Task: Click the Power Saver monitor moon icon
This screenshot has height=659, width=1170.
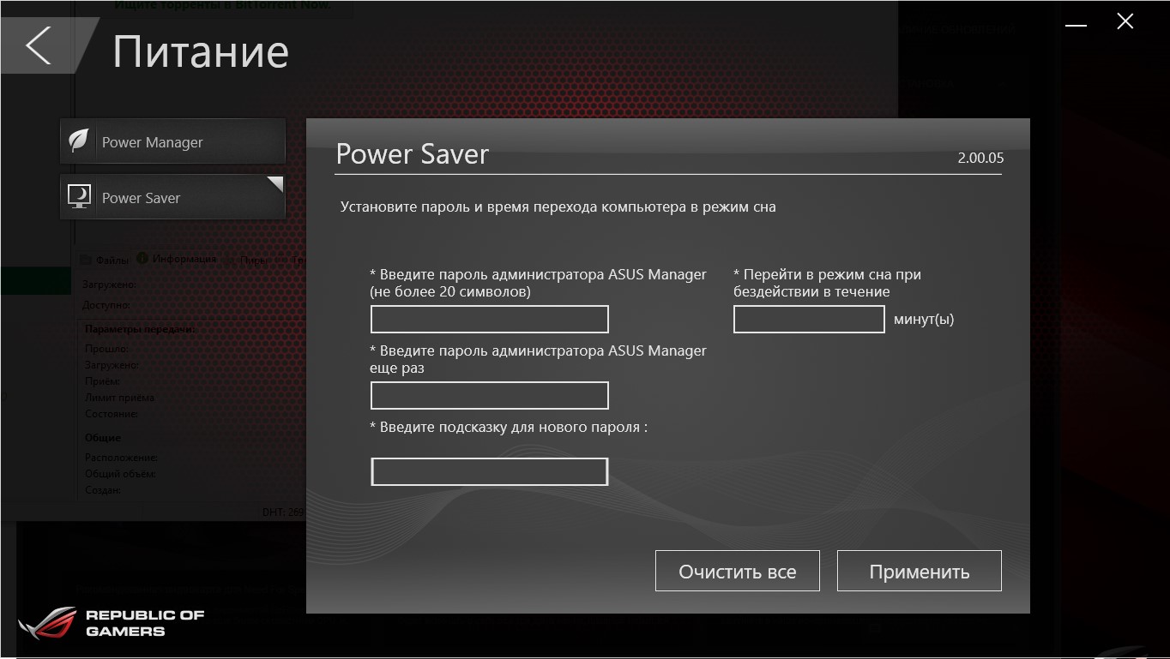Action: click(79, 197)
